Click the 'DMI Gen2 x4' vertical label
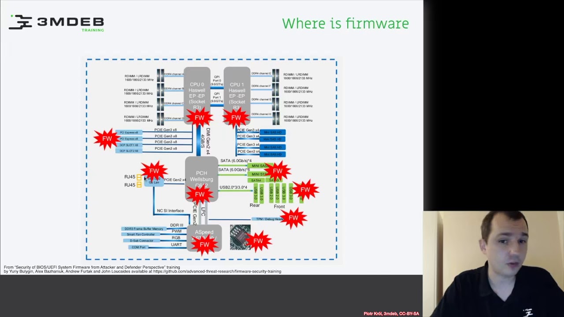The width and height of the screenshot is (564, 317). tap(208, 141)
